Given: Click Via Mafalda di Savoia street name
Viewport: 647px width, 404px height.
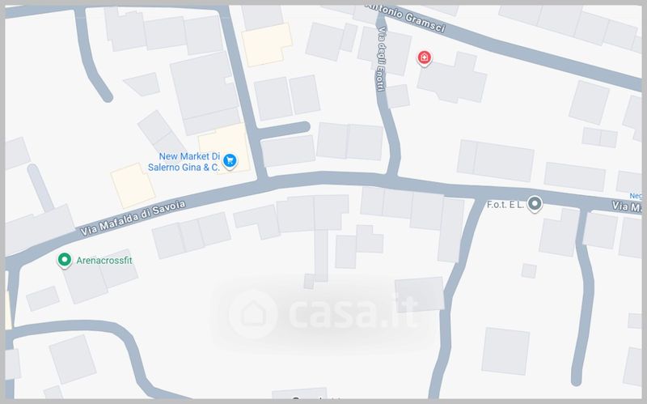Looking at the screenshot, I should click(x=133, y=218).
